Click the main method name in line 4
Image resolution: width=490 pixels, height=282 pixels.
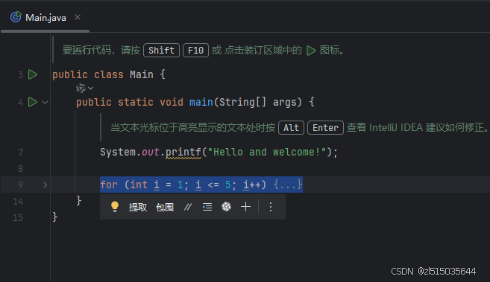[201, 102]
